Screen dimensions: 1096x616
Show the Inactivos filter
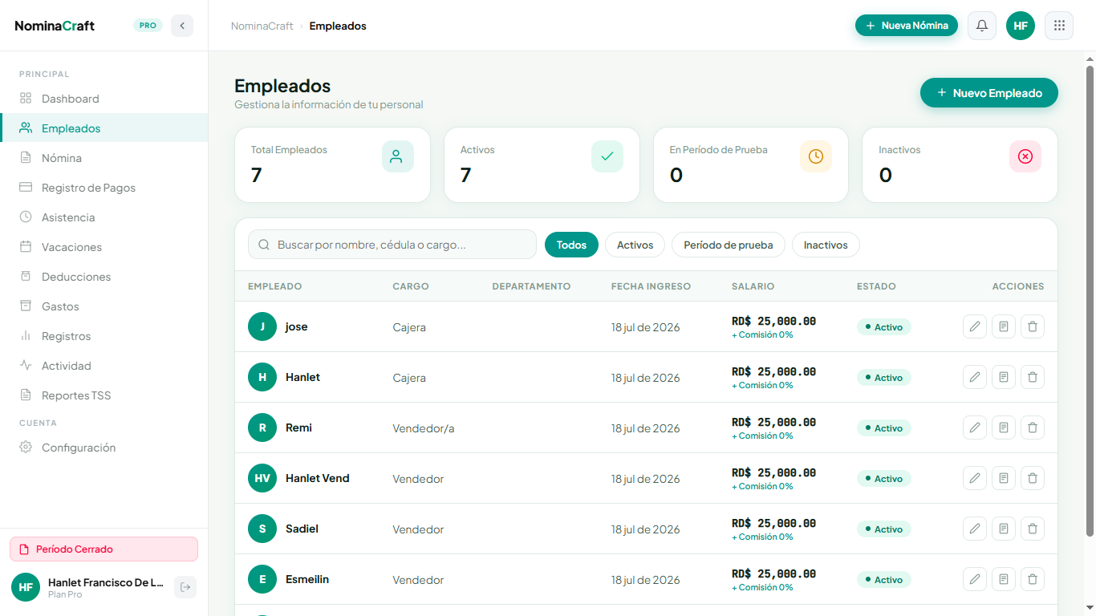[x=826, y=245]
